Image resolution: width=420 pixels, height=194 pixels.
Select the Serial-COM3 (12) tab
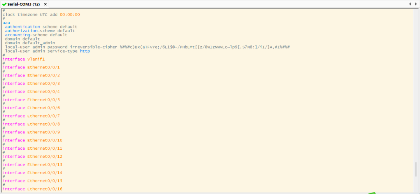coord(23,4)
